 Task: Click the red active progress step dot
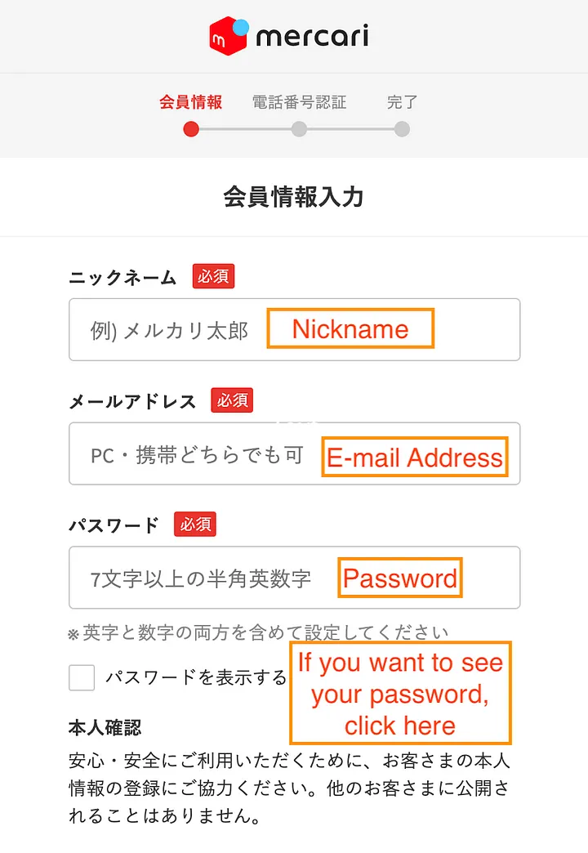point(191,129)
